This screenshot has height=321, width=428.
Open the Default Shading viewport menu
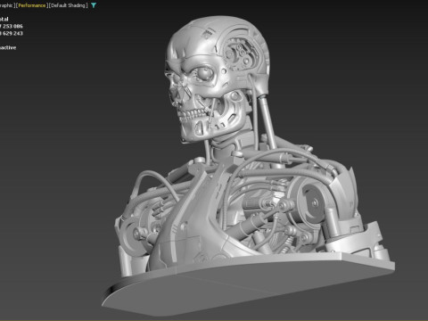(69, 5)
